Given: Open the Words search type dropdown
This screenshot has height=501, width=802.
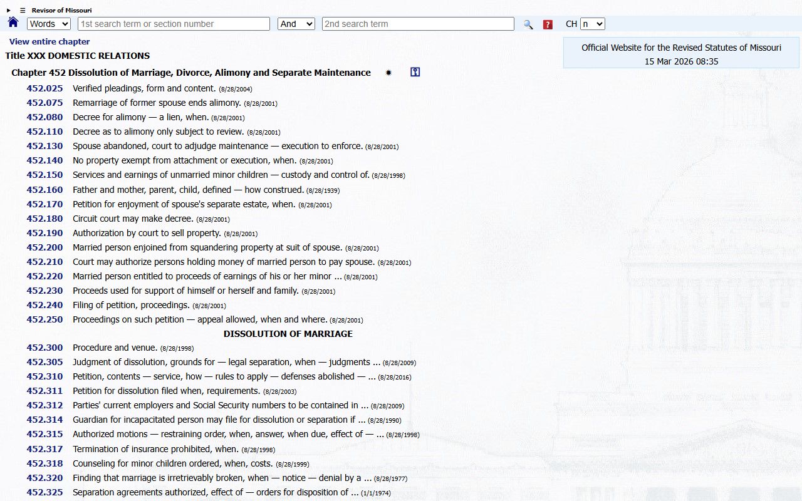Looking at the screenshot, I should pos(49,24).
